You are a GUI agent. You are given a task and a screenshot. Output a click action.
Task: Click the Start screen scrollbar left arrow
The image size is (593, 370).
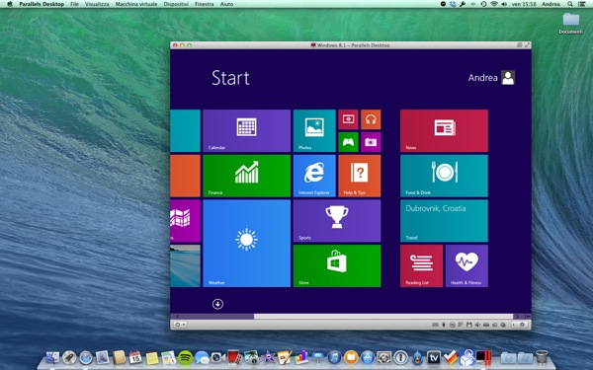pos(178,317)
